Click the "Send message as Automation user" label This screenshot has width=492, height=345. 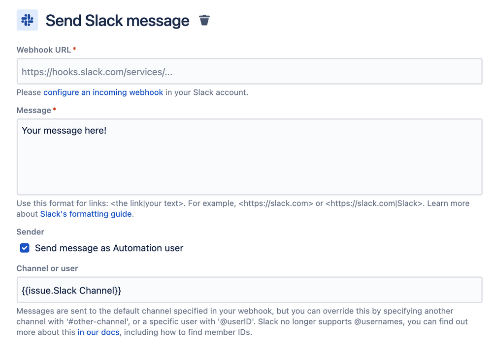click(109, 248)
